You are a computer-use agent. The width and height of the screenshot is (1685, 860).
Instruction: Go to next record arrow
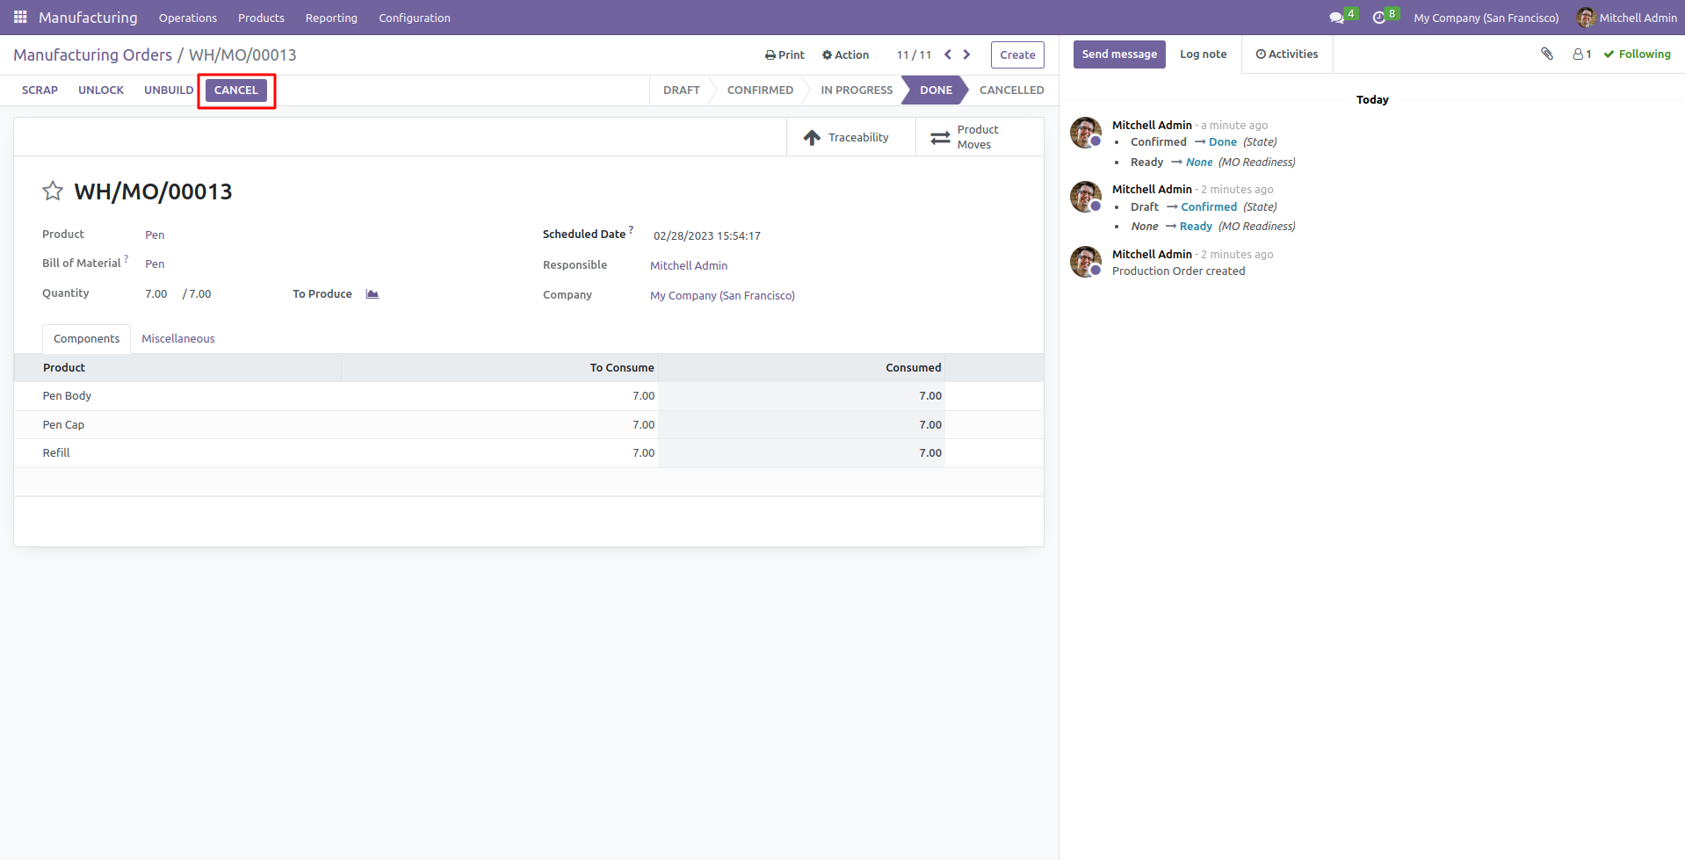[x=967, y=54]
